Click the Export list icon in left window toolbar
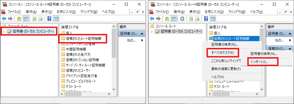This screenshot has width=294, height=104. [41, 19]
